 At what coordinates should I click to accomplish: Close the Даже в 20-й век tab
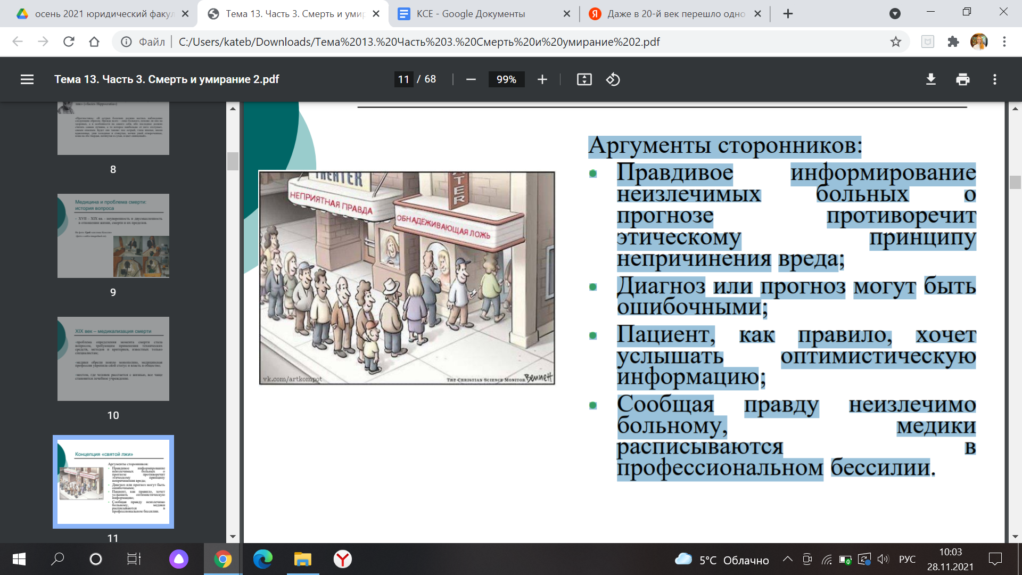[757, 14]
